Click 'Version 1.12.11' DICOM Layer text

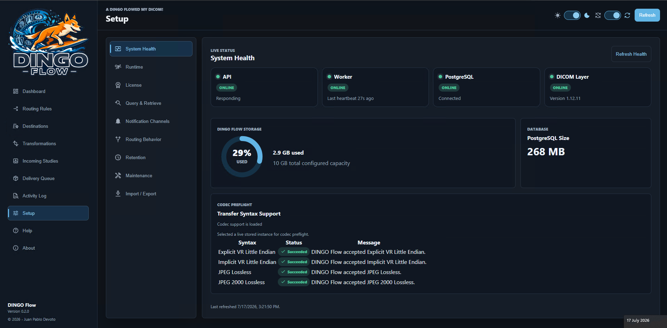pyautogui.click(x=565, y=99)
